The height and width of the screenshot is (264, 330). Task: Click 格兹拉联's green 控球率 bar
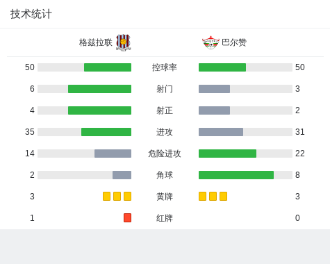point(108,67)
